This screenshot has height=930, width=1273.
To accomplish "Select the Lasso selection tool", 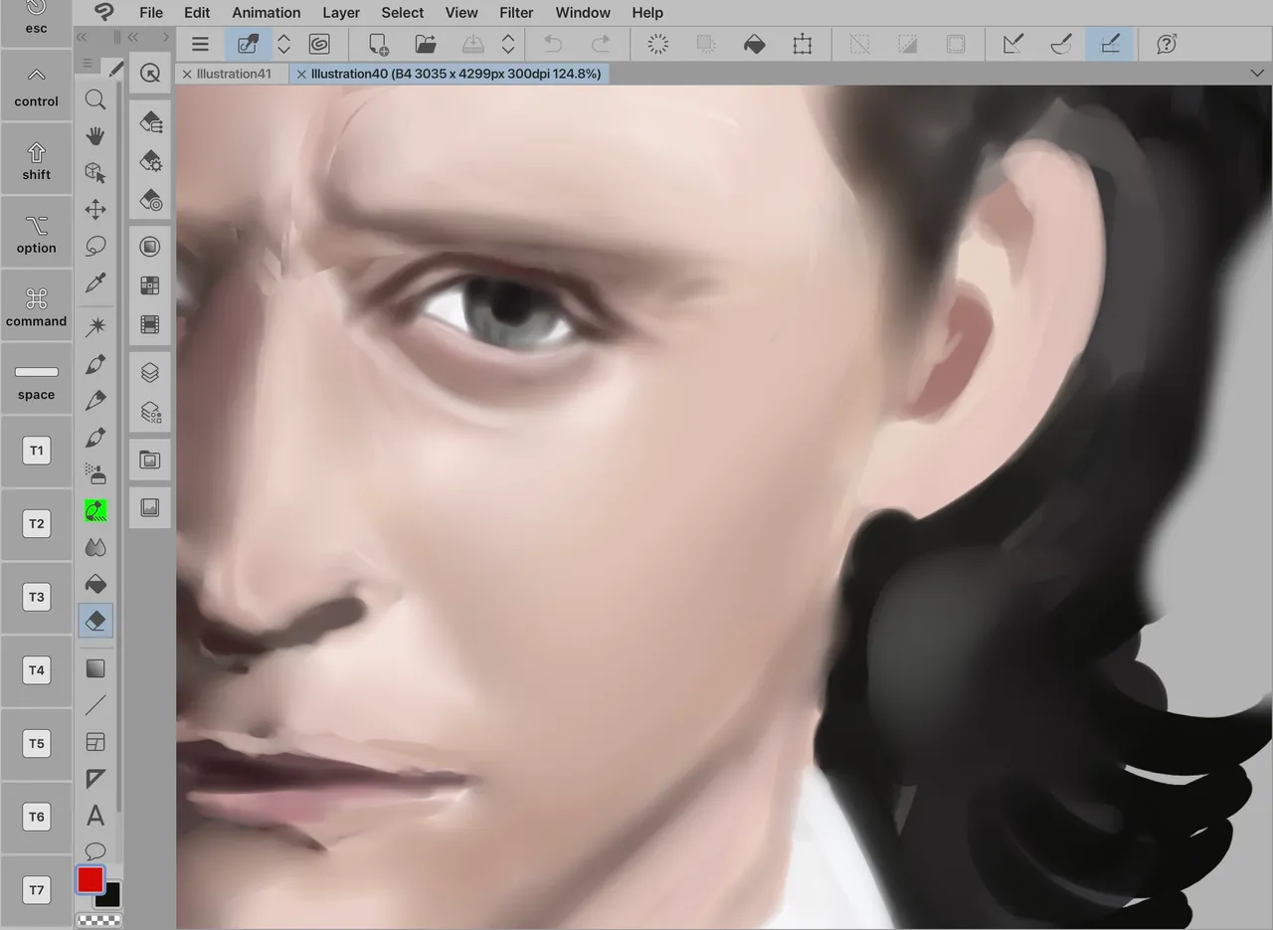I will [x=95, y=246].
